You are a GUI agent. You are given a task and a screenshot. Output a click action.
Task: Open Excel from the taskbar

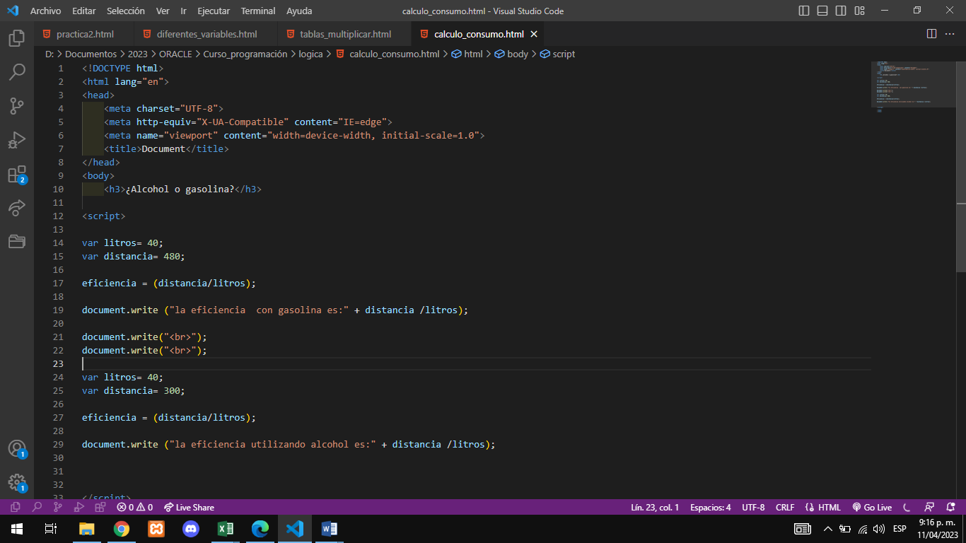click(x=226, y=528)
